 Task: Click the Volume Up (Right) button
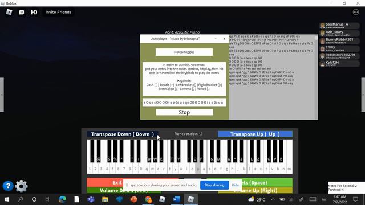coord(255,191)
